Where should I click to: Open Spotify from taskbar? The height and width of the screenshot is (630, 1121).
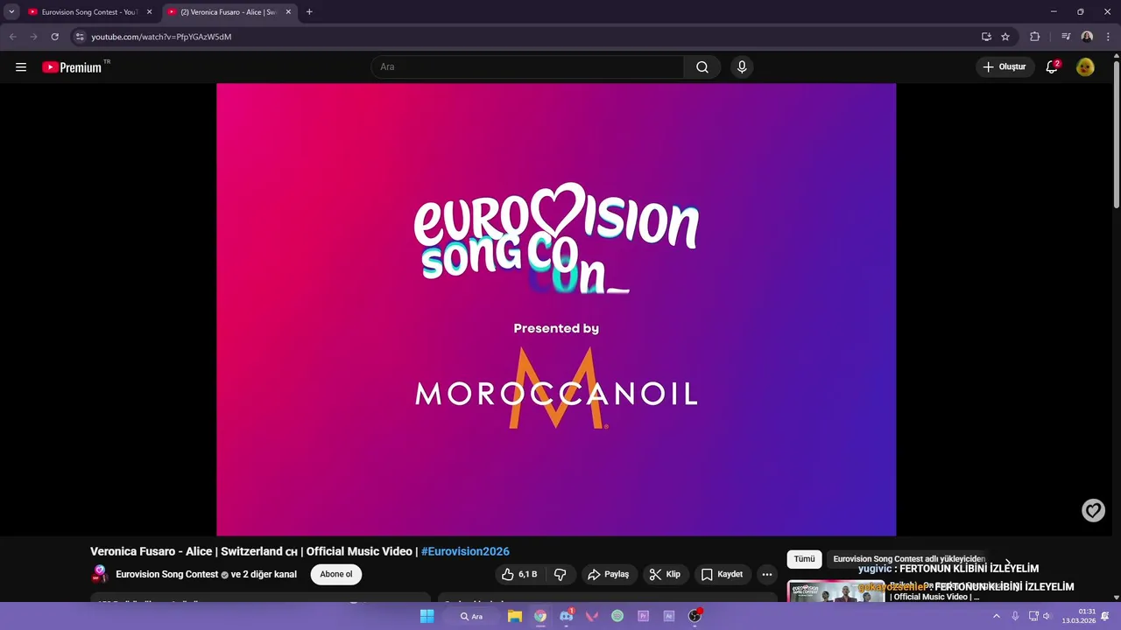click(x=617, y=616)
